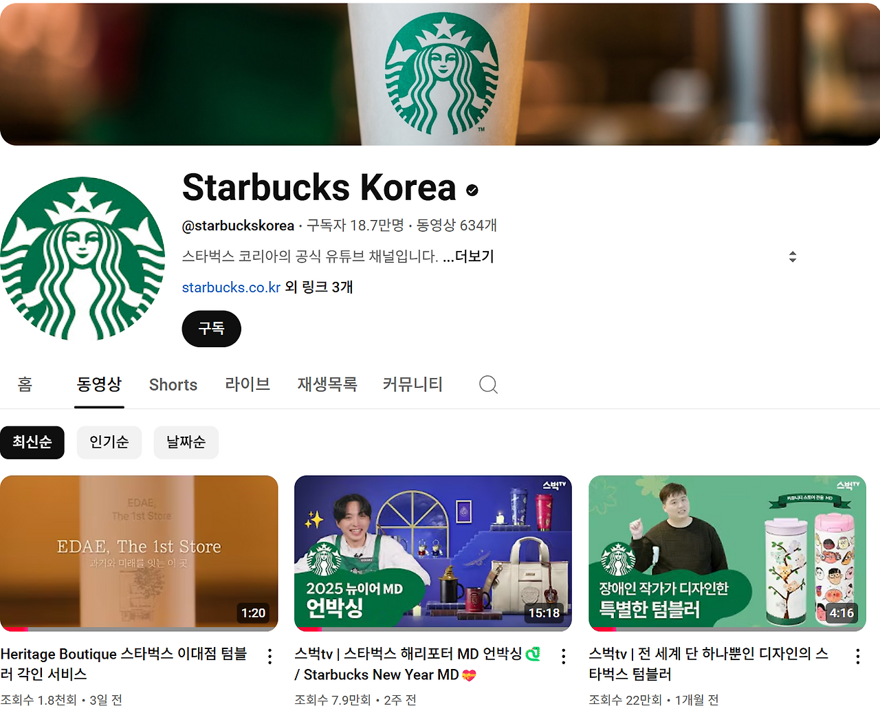Viewport: 880px width, 724px height.
Task: Reselect the 최신순 filter chip
Action: pos(32,442)
